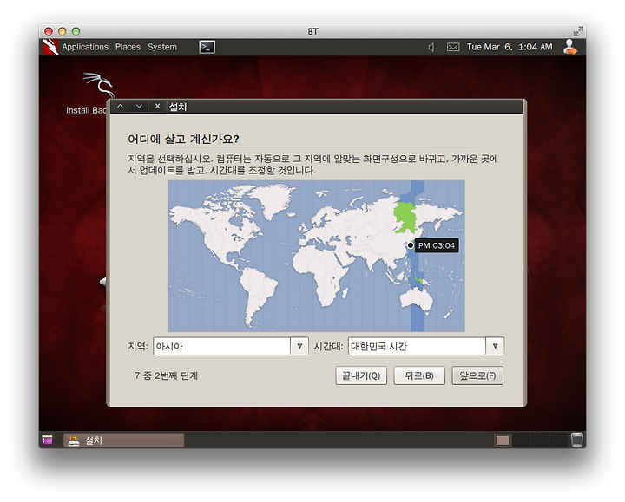Expand the 지역 region dropdown arrow
The width and height of the screenshot is (625, 502).
pyautogui.click(x=299, y=346)
